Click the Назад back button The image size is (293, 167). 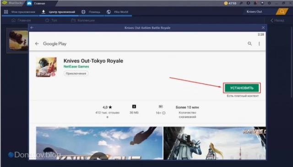(x=277, y=20)
